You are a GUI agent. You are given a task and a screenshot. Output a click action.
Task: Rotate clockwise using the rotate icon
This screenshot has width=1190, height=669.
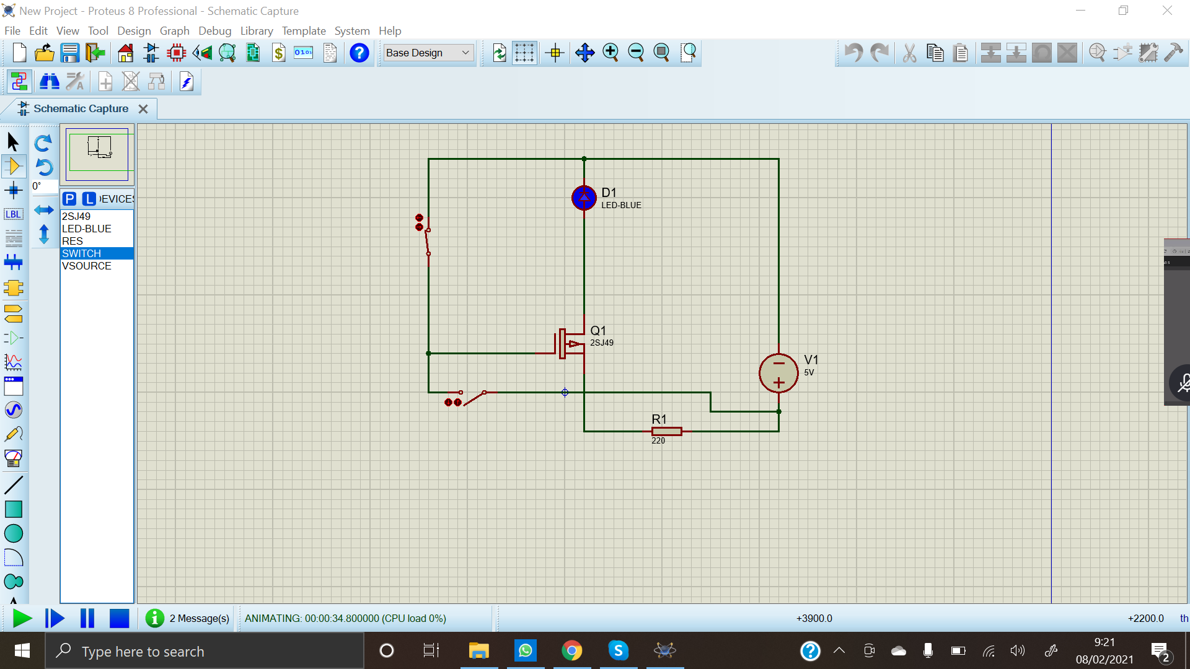click(x=43, y=143)
